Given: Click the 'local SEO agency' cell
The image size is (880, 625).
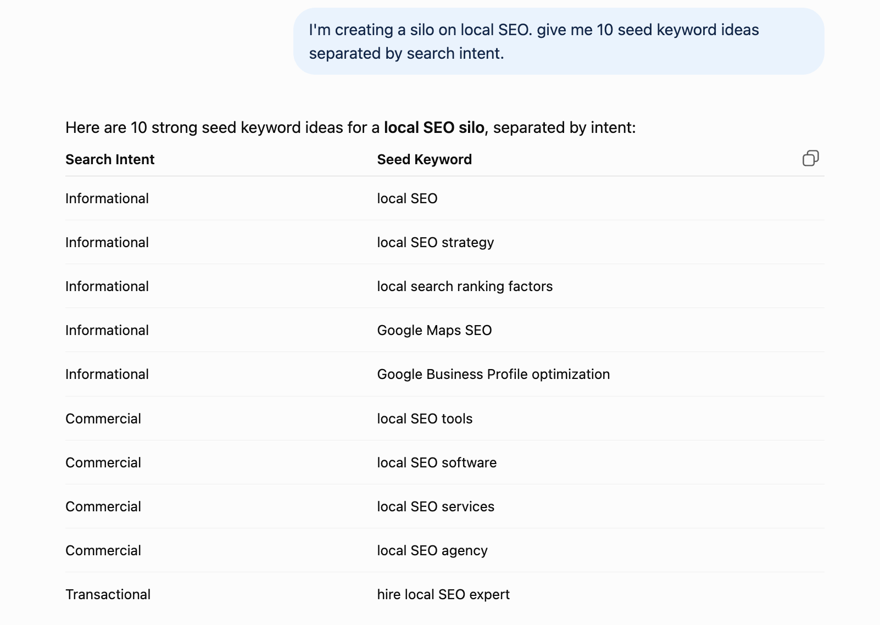Looking at the screenshot, I should [x=432, y=550].
